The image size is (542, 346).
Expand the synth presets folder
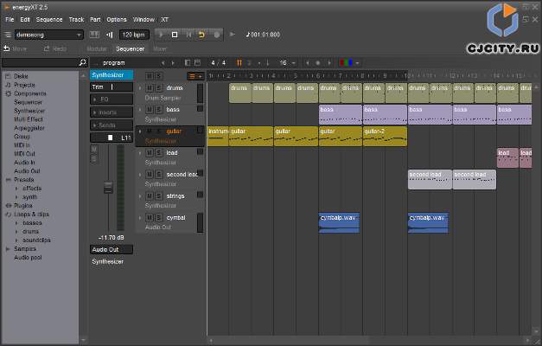pos(16,197)
